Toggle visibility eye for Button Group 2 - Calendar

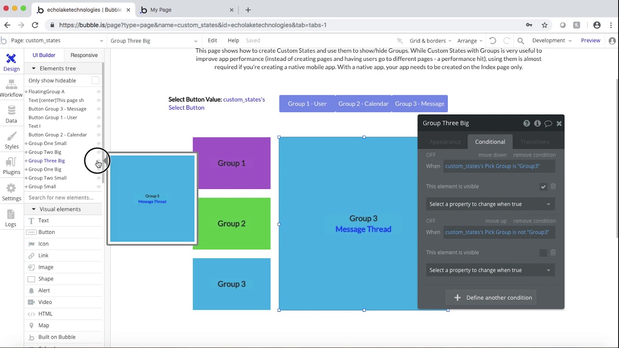(99, 135)
